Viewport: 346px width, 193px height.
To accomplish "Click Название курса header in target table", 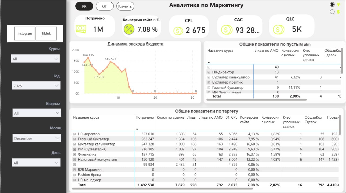I will [x=86, y=118].
